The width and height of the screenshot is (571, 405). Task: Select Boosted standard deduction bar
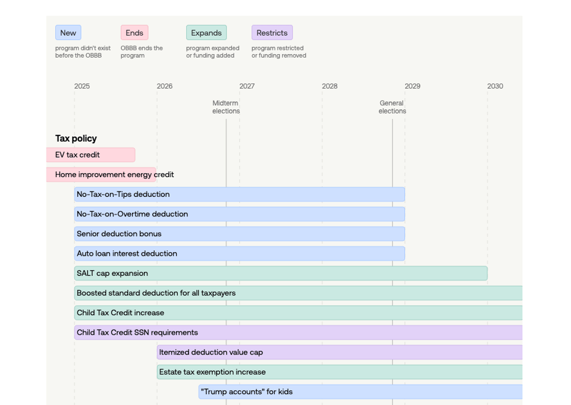point(297,293)
